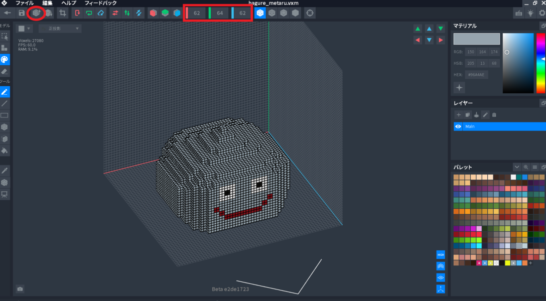Screen dimensions: 546x301
Task: Click the blue up triangle view arrow
Action: pyautogui.click(x=429, y=29)
